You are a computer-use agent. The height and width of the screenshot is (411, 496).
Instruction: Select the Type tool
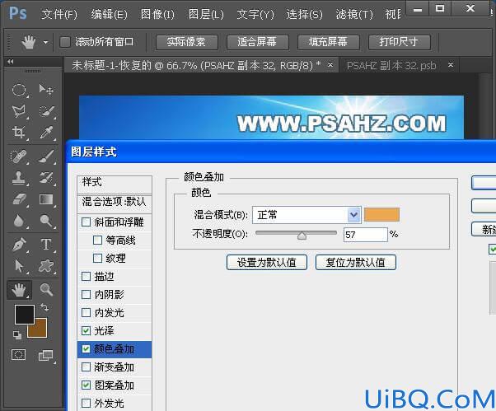pos(46,245)
